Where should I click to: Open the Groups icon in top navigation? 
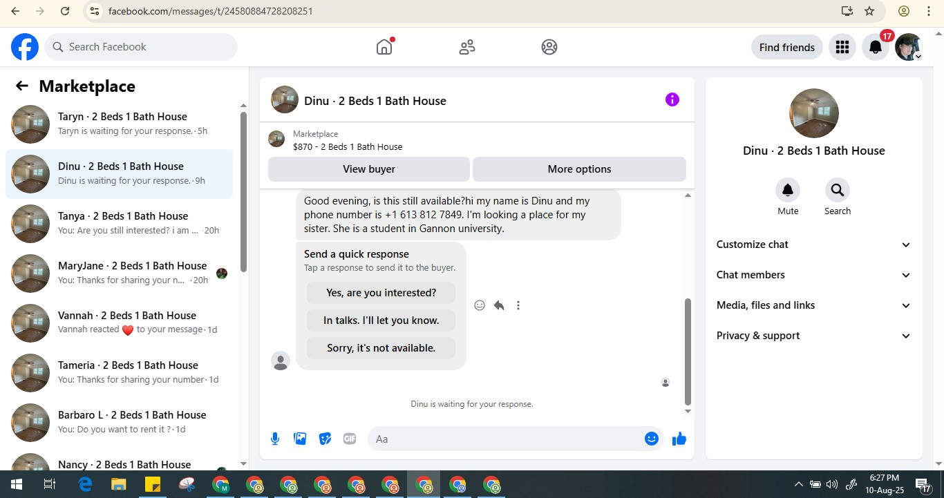549,47
